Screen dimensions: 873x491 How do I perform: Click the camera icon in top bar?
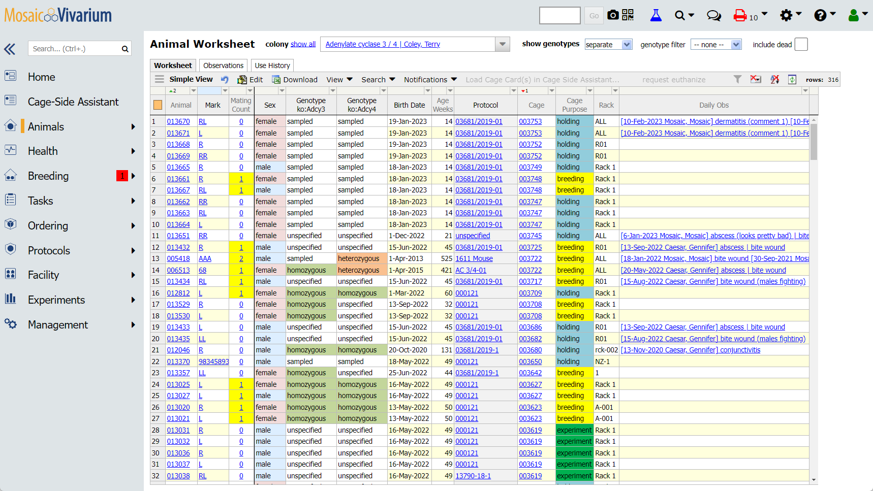[x=613, y=15]
